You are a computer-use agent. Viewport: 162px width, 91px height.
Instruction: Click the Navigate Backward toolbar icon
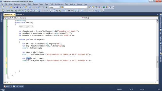click(x=39, y=7)
